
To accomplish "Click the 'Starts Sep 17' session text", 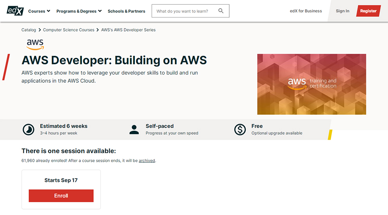I will [x=61, y=180].
